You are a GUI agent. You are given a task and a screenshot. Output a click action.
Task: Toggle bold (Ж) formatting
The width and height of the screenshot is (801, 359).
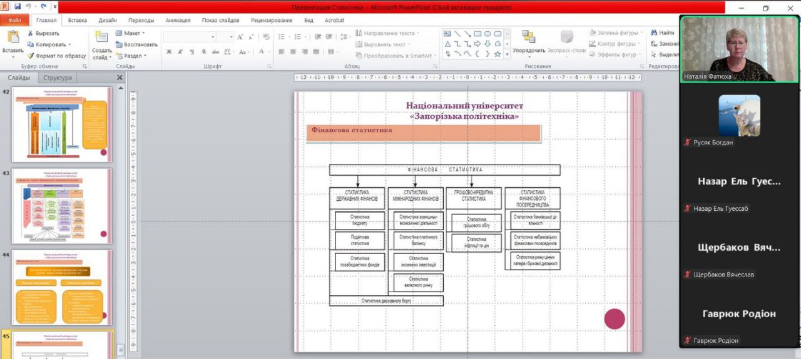[x=169, y=52]
